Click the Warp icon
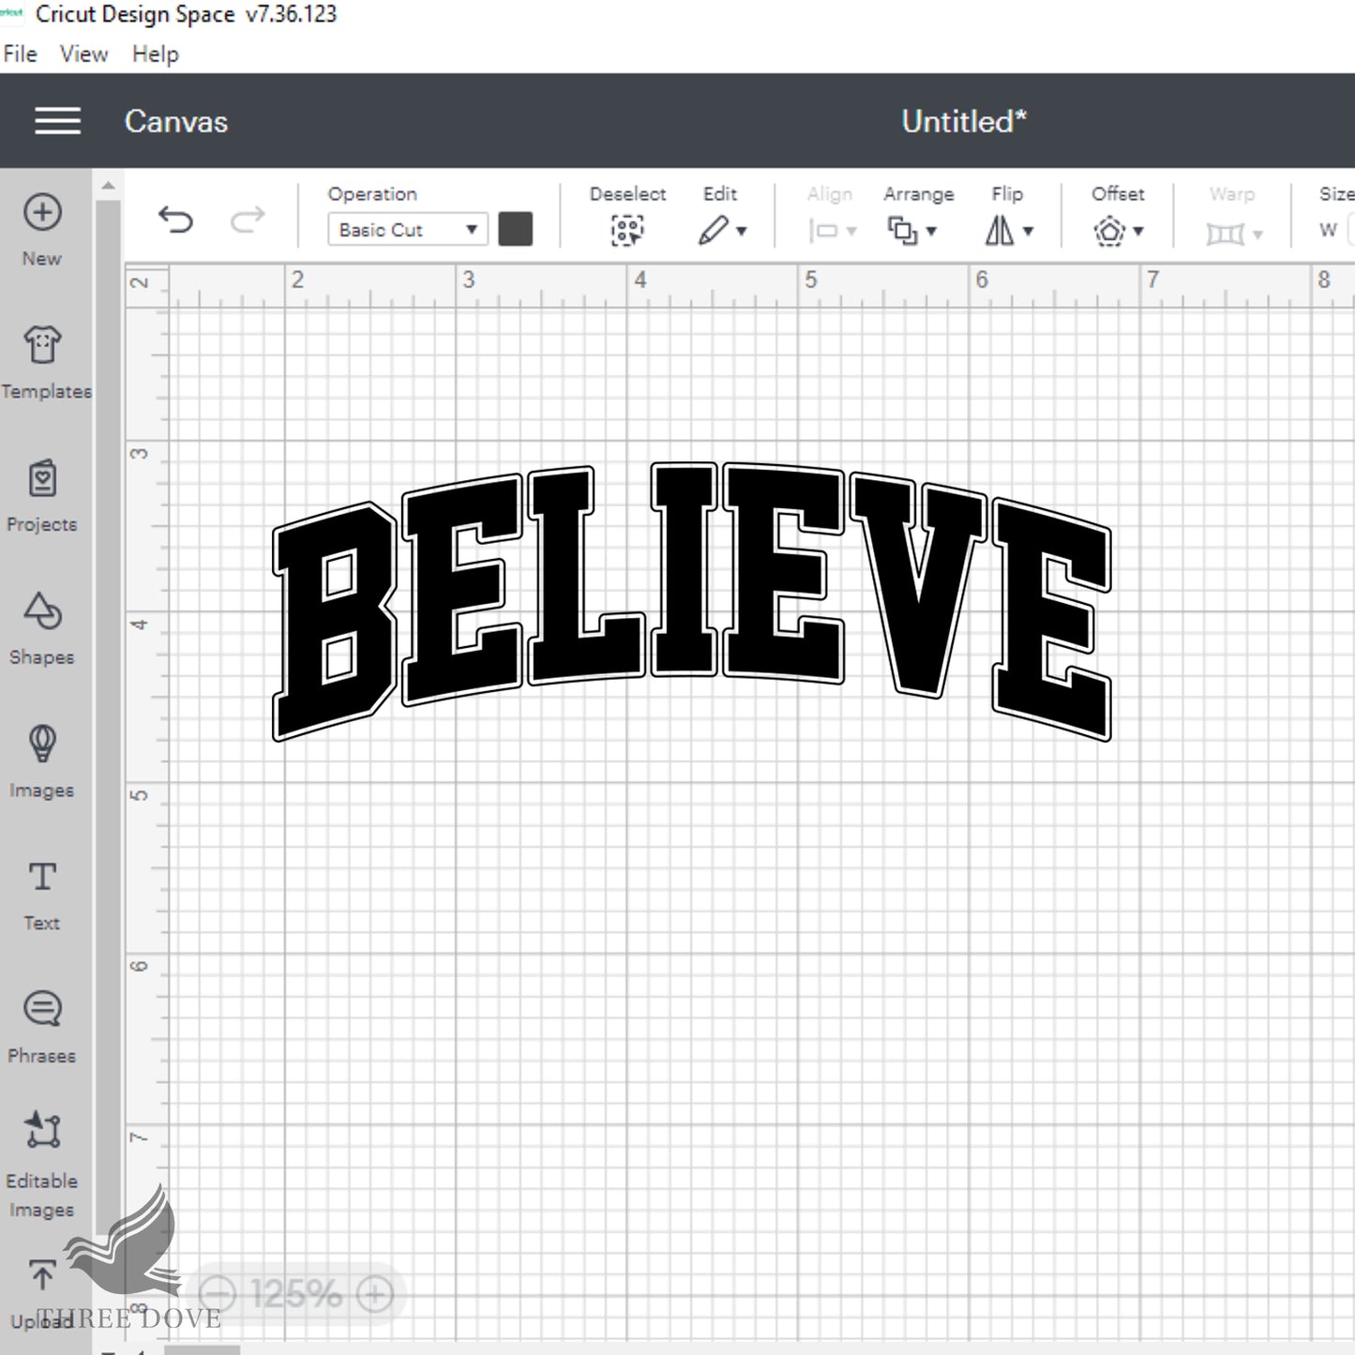Image resolution: width=1355 pixels, height=1355 pixels. (1225, 233)
